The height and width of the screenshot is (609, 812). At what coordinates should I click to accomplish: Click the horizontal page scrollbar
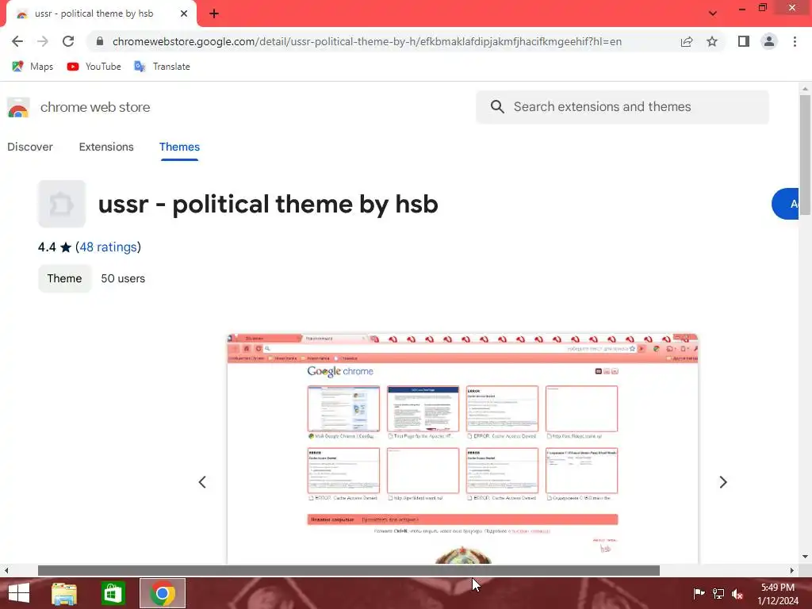pyautogui.click(x=349, y=570)
